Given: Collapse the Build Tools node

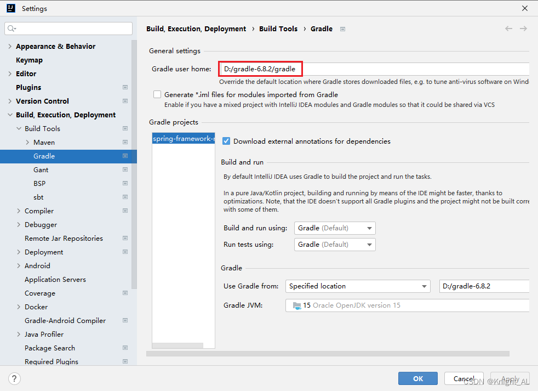Looking at the screenshot, I should (x=19, y=128).
